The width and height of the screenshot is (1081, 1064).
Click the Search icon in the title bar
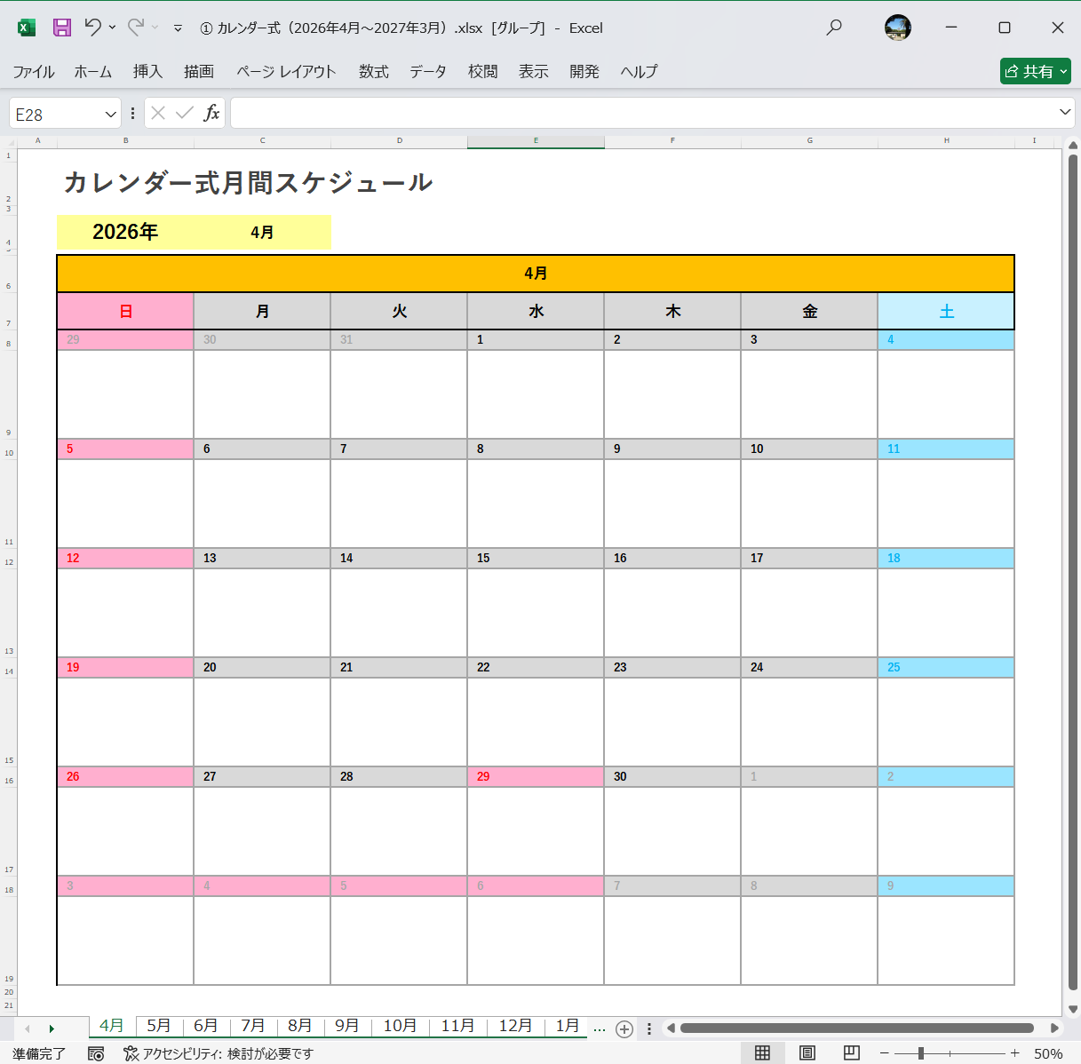pyautogui.click(x=834, y=28)
